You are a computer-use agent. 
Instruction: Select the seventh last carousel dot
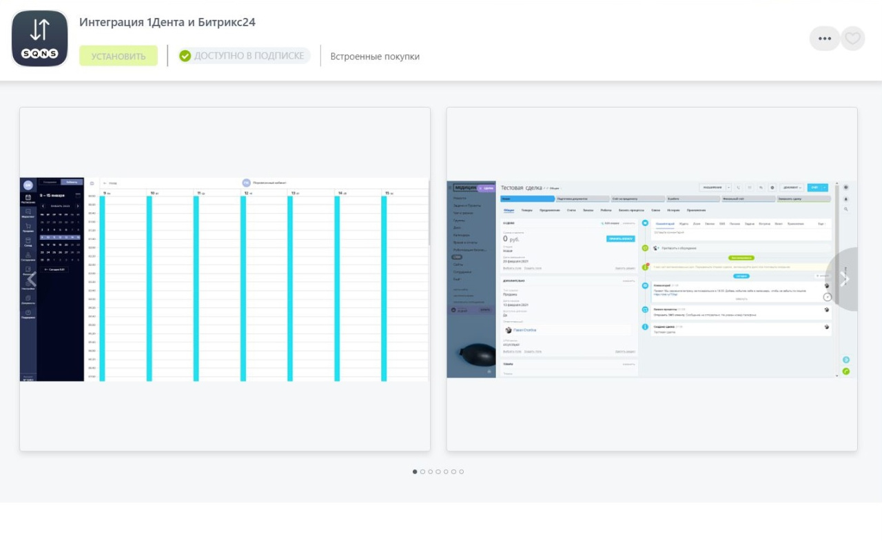(462, 471)
